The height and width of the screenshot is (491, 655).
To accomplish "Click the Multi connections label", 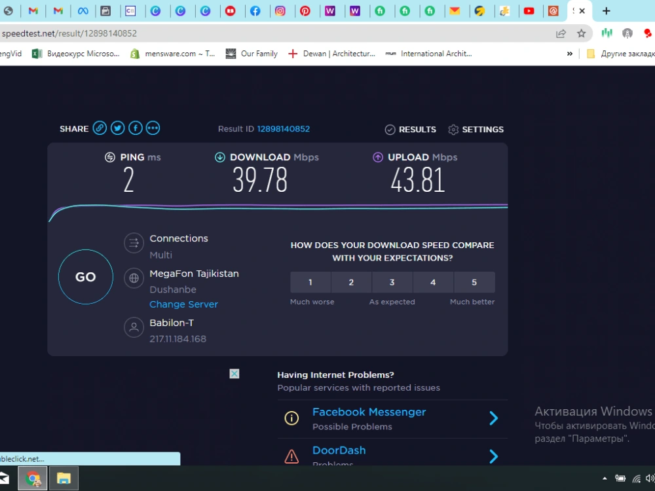I will (x=161, y=255).
